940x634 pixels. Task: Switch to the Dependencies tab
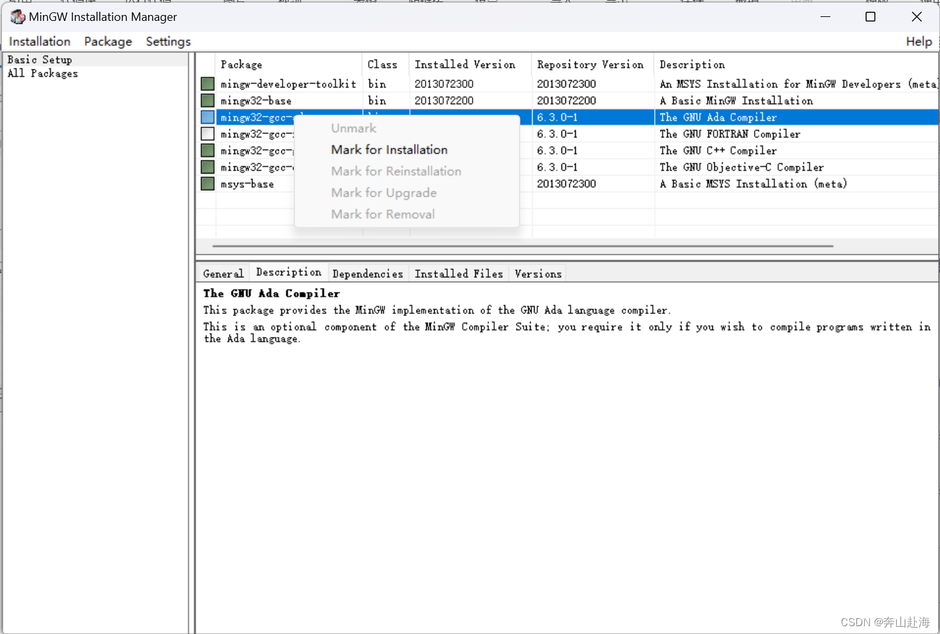coord(368,274)
